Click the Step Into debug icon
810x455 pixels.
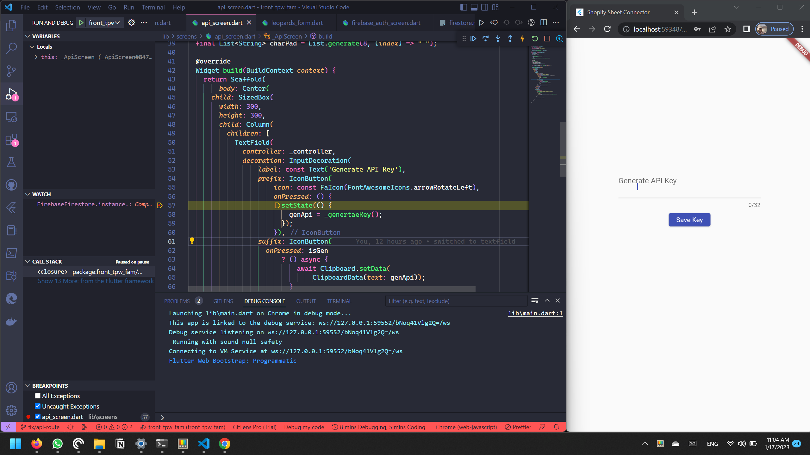click(498, 39)
